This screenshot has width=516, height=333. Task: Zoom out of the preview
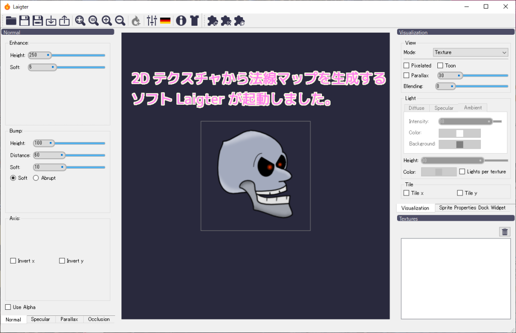click(x=120, y=21)
